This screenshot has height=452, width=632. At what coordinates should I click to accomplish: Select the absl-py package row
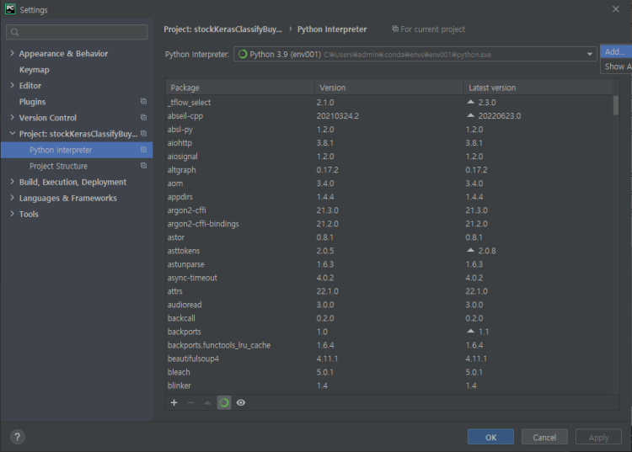coord(389,129)
